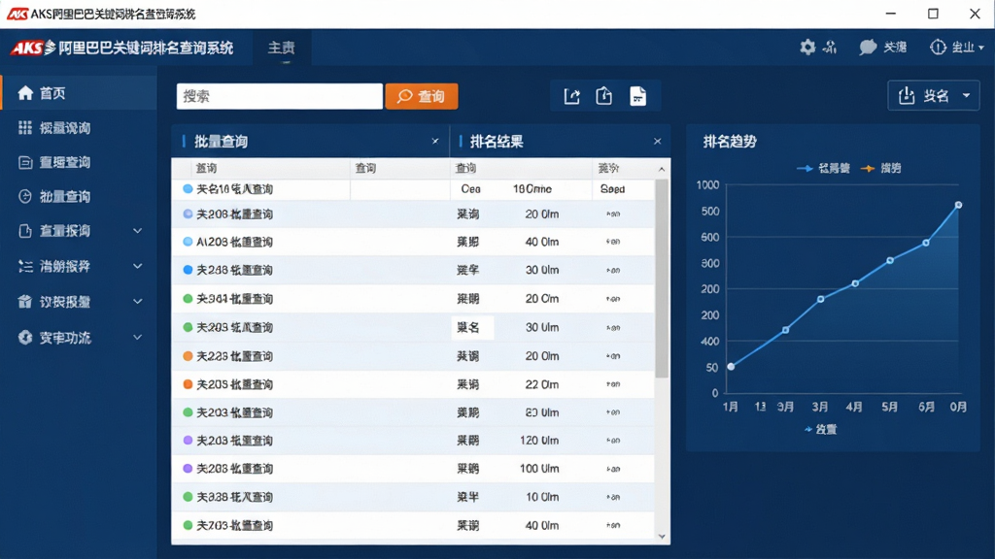Screen dimensions: 995x559
Task: Click the green dot in the 10 0lm row
Action: (188, 497)
